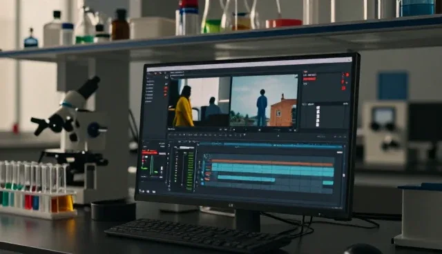Open the program viewer with boy in blue

(264, 101)
